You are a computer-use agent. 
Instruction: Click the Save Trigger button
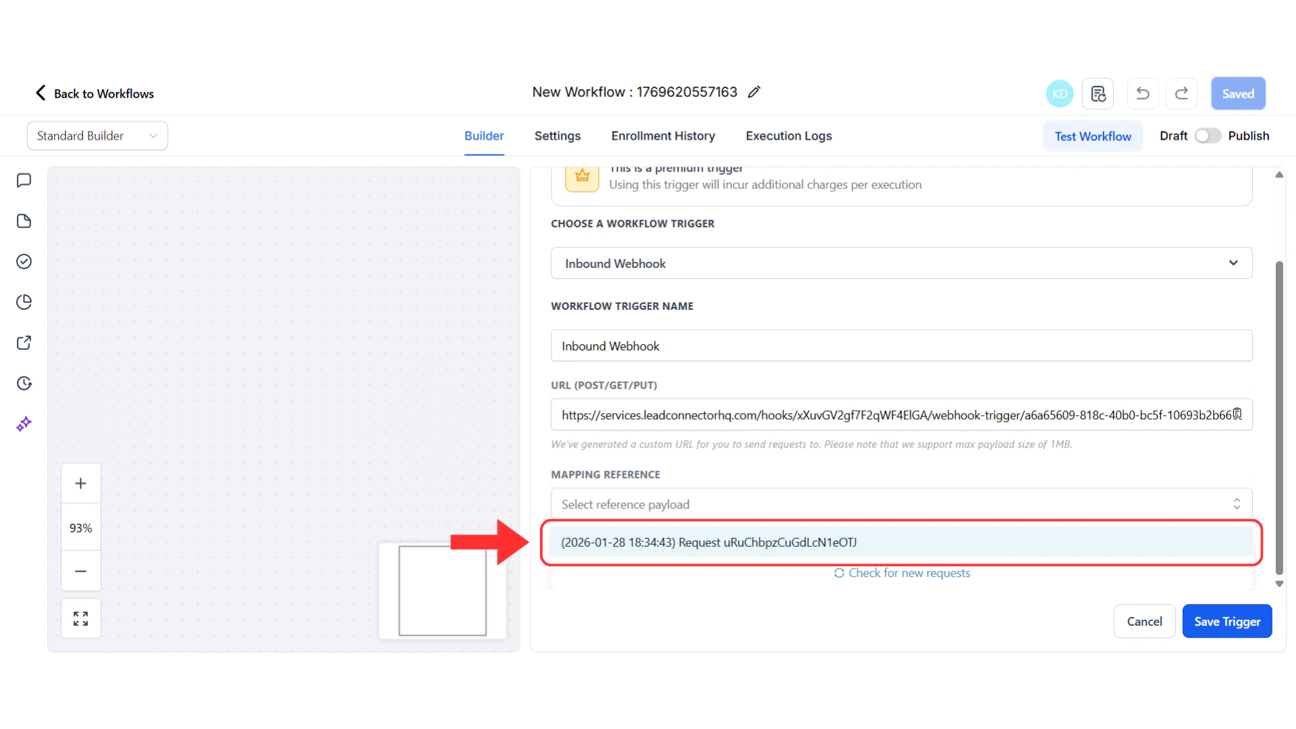coord(1226,622)
